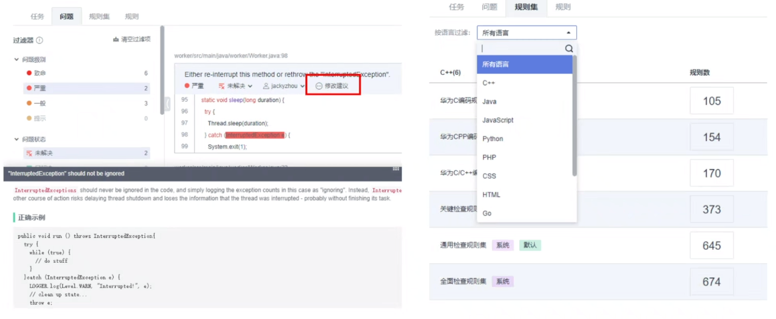Click the user icon beside jackyzhou
This screenshot has width=776, height=319.
(x=266, y=86)
